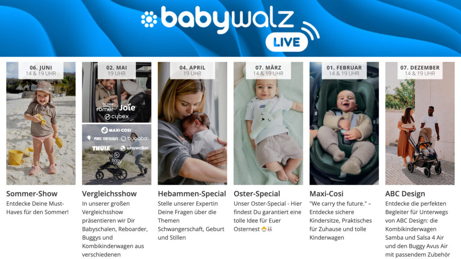Click the easywalker logo on the stroller image
461x259 pixels.
tap(135, 148)
